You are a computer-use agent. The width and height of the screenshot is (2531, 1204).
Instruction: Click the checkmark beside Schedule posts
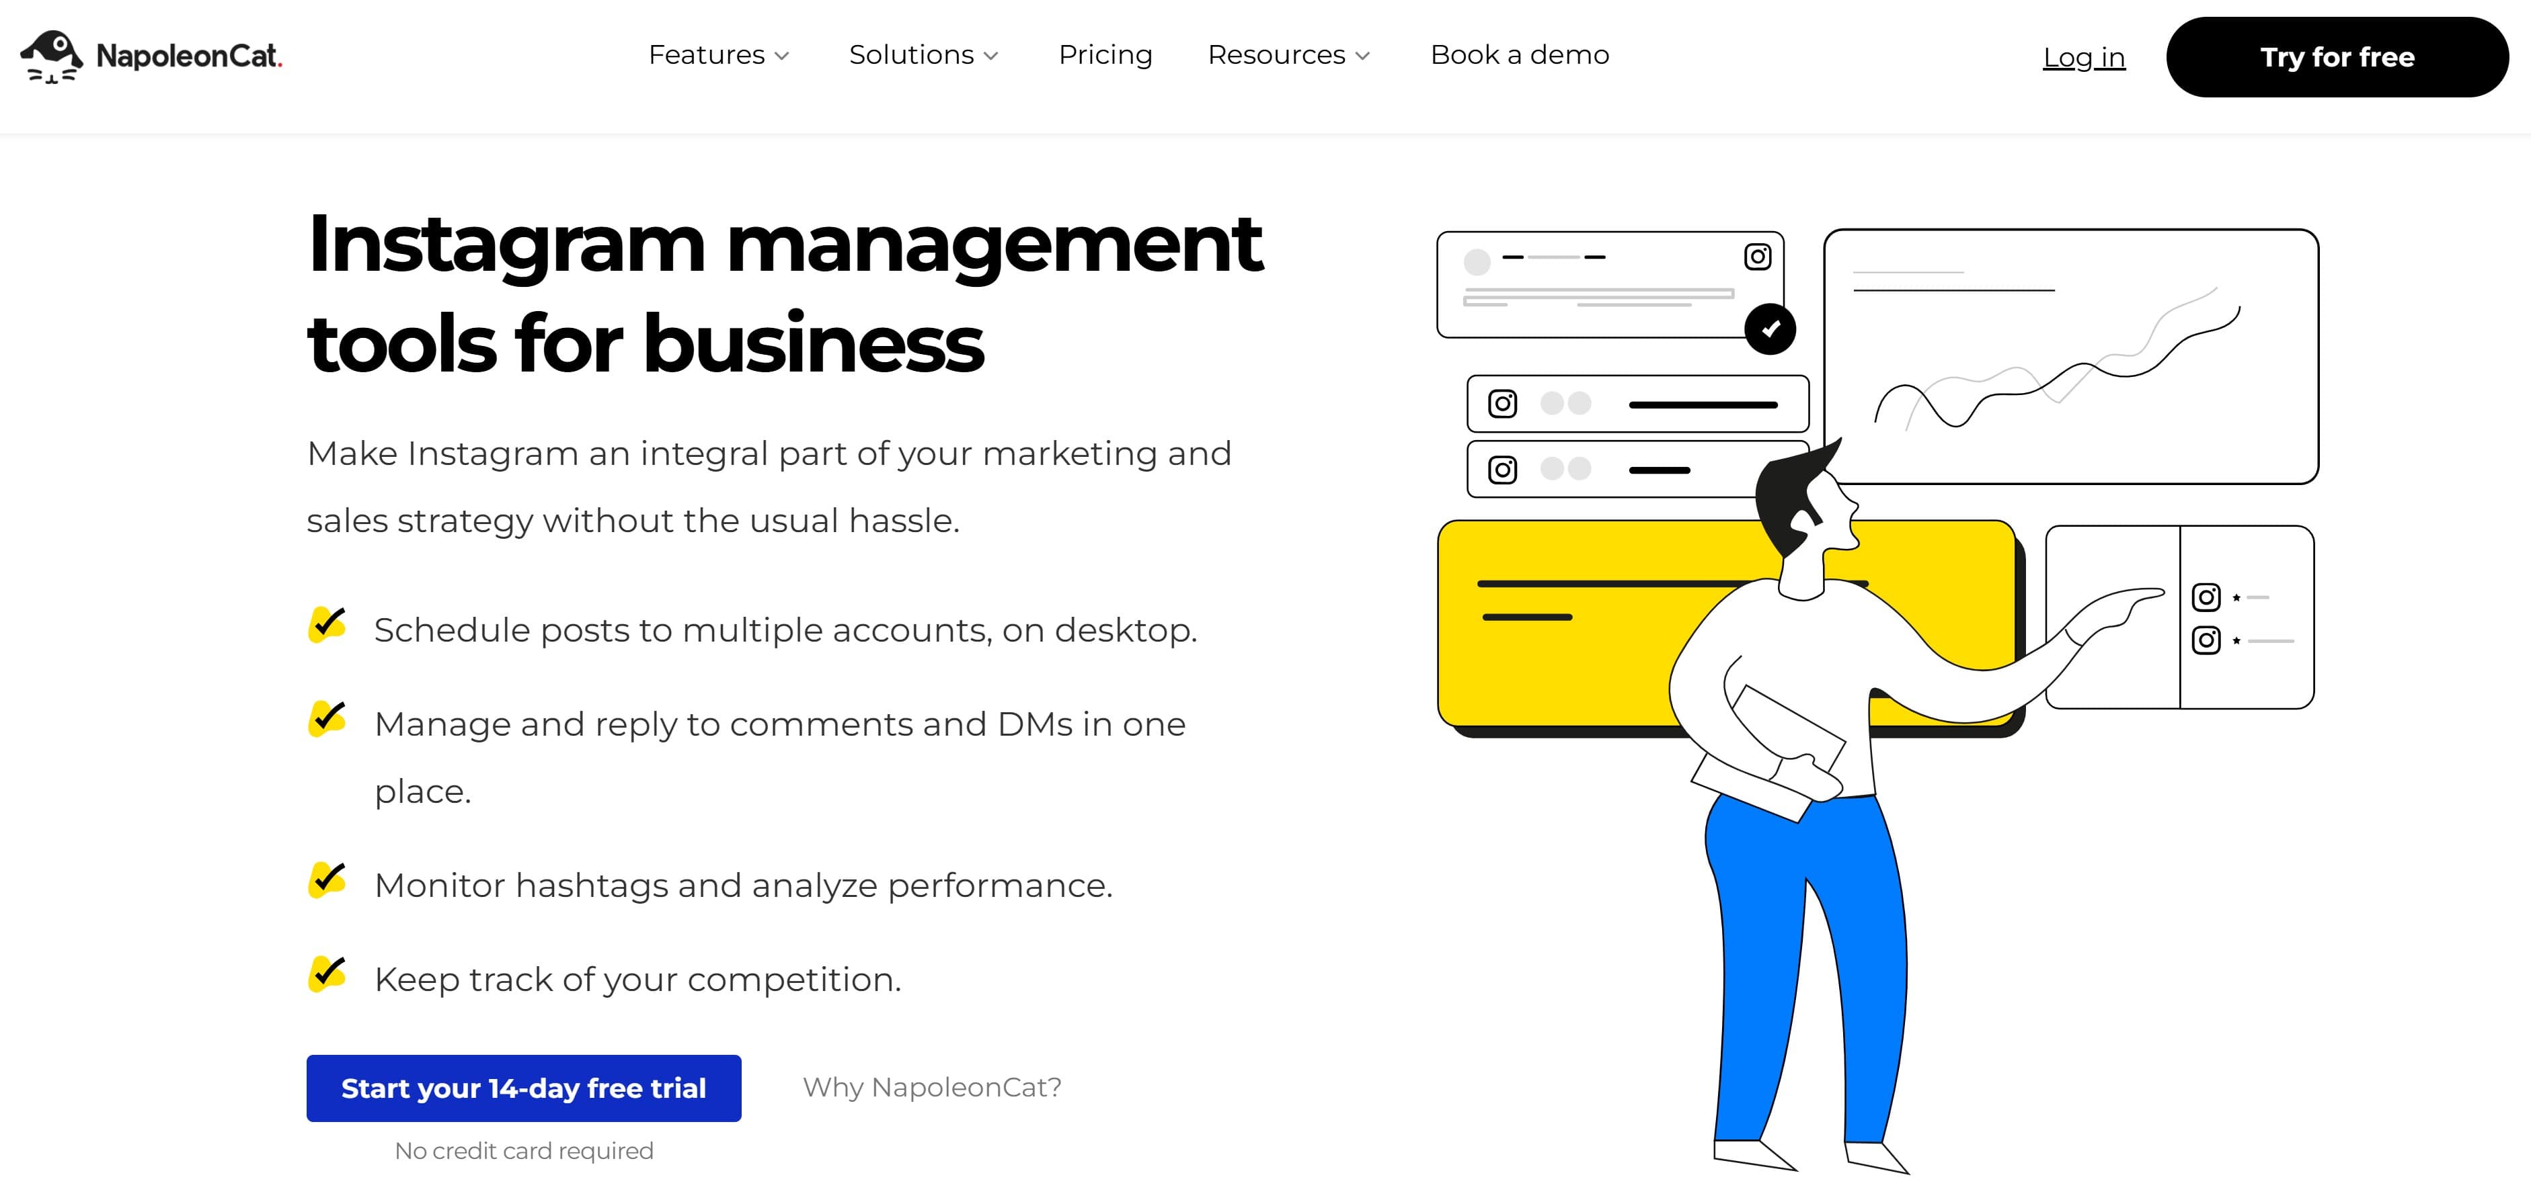[327, 625]
